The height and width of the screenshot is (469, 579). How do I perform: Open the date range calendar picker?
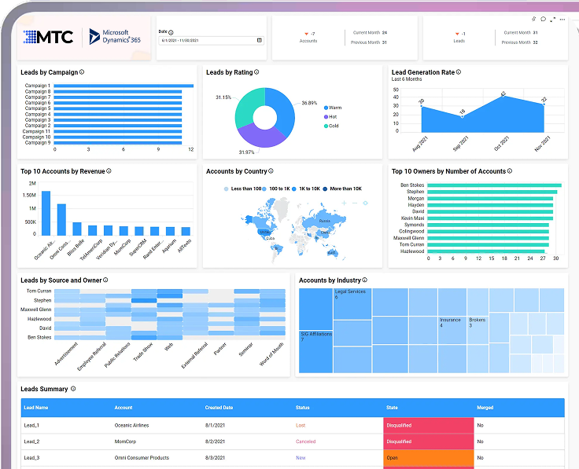(x=260, y=40)
